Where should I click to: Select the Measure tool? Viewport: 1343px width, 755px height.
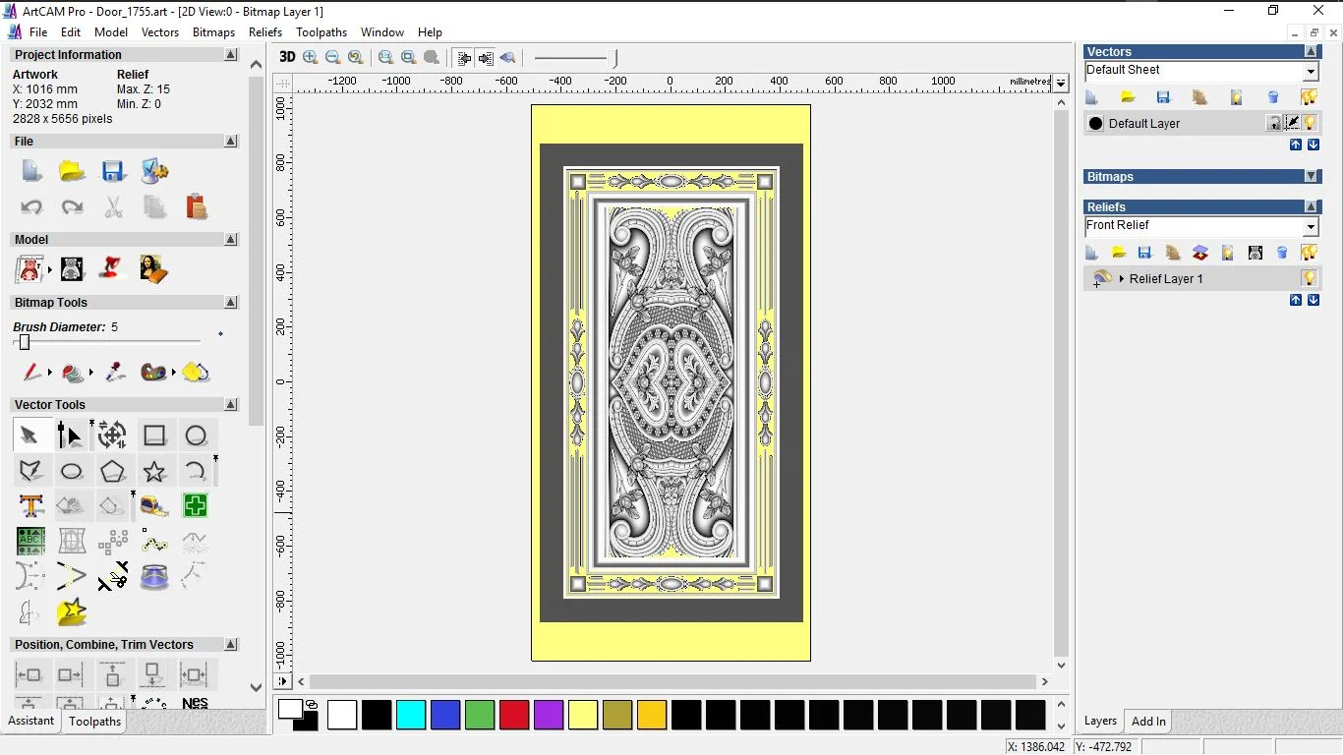153,505
